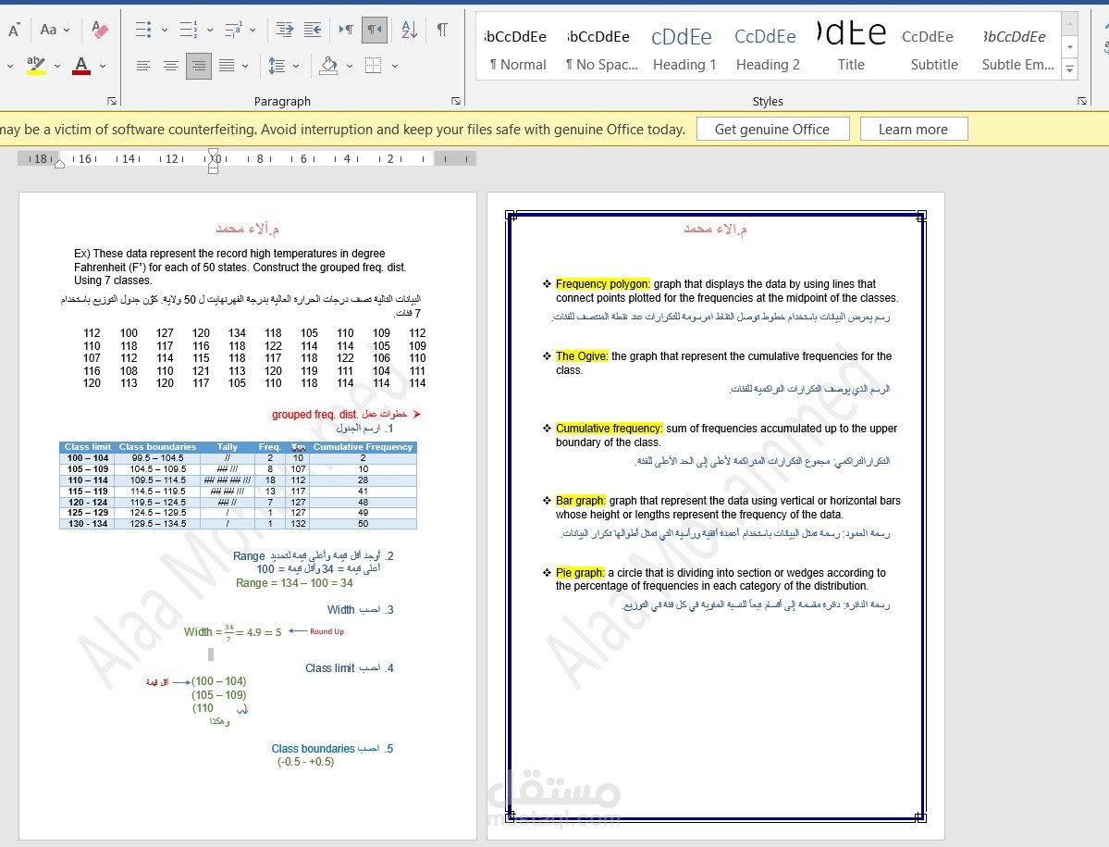
Task: Apply the Subtitle style
Action: [933, 48]
